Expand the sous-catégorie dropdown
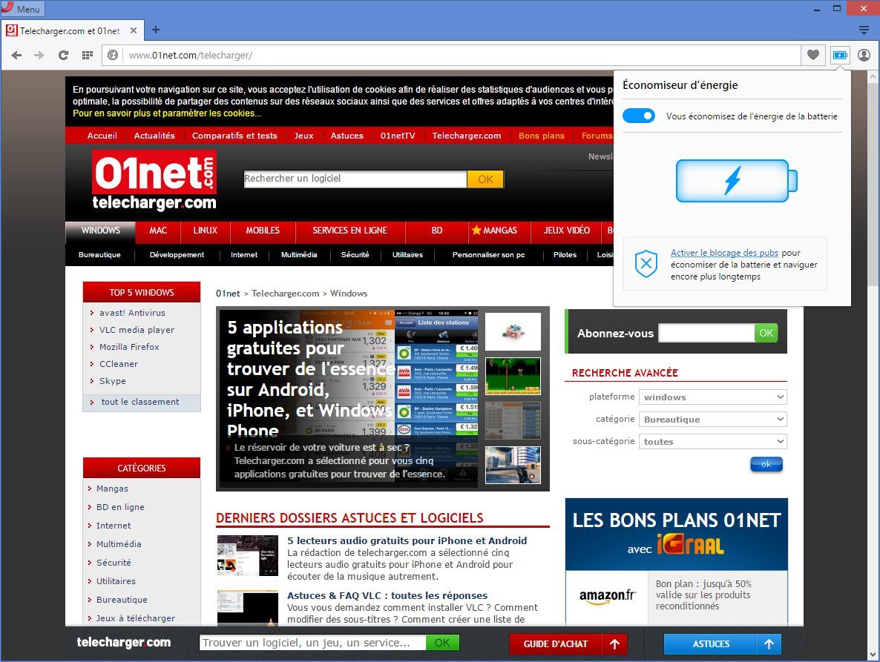Image resolution: width=880 pixels, height=662 pixels. [712, 442]
